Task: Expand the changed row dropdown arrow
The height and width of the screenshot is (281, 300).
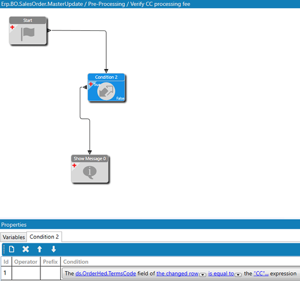Action: point(203,275)
